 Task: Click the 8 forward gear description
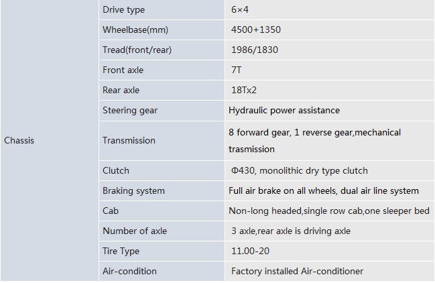tap(314, 141)
